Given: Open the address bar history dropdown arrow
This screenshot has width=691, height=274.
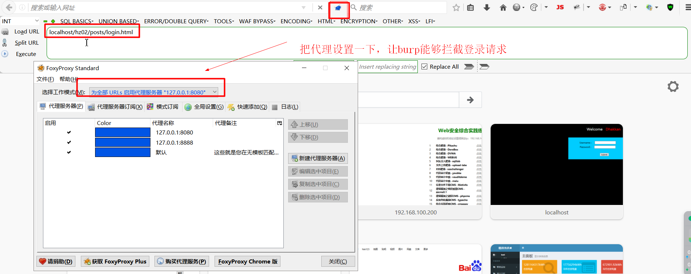Looking at the screenshot, I should point(303,8).
